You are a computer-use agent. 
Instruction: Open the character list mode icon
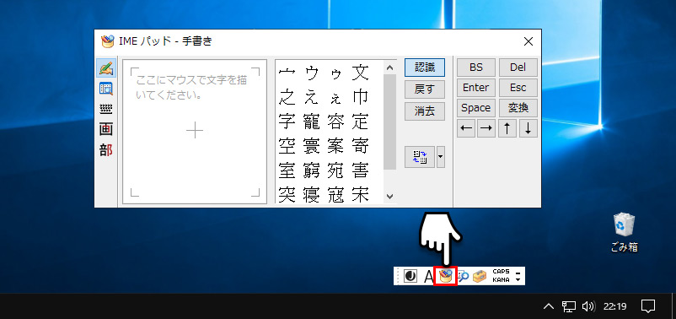105,89
